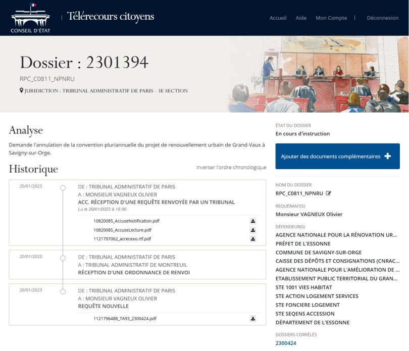The image size is (409, 351).
Task: Download 10820085_AccuseNotification.pdf using its download icon
Action: pos(253,221)
